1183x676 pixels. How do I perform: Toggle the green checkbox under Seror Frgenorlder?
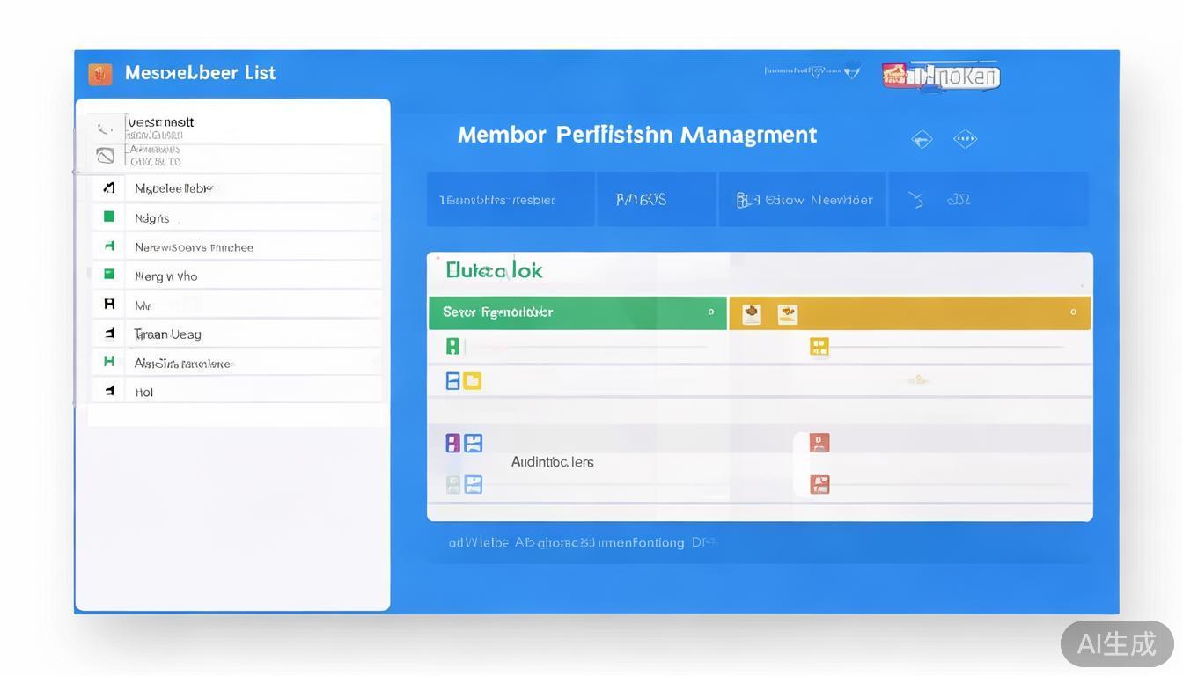click(452, 346)
